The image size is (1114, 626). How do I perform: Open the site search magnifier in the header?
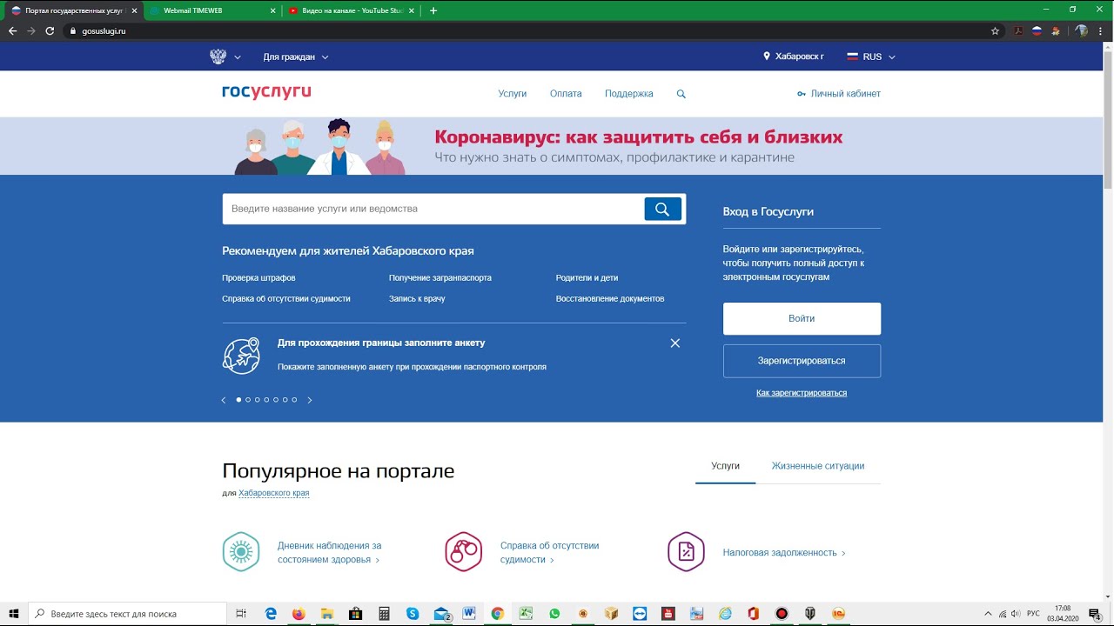pyautogui.click(x=681, y=94)
